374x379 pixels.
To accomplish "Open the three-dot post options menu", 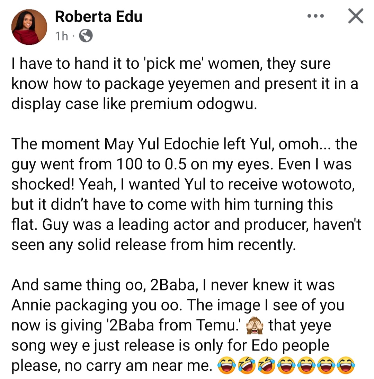I will pos(315,16).
